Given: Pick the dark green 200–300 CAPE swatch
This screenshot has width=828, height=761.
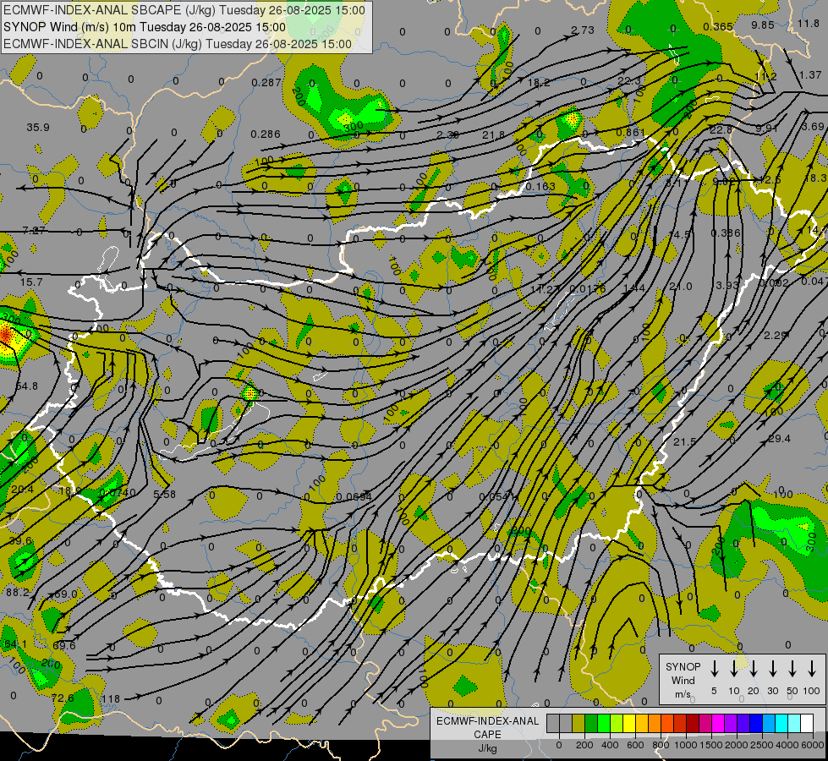Looking at the screenshot, I should pyautogui.click(x=591, y=724).
